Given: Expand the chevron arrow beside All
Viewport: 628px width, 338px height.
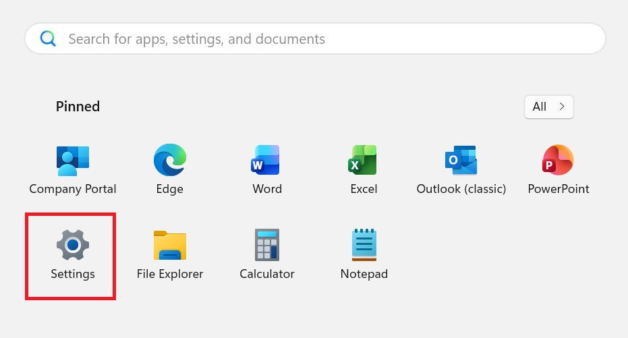Looking at the screenshot, I should [562, 107].
